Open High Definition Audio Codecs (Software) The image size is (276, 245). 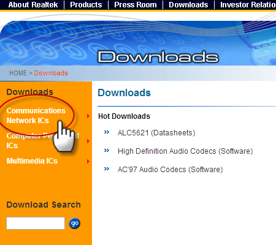coord(185,151)
